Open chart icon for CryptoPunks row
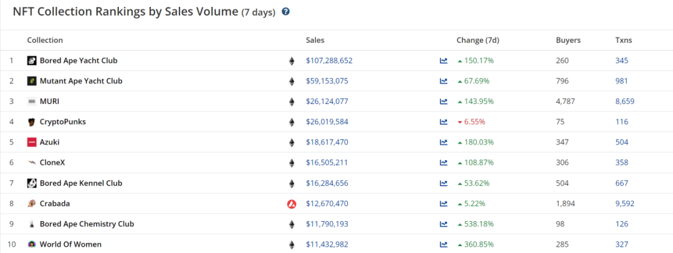Viewport: 673px width, 253px height. [x=443, y=122]
